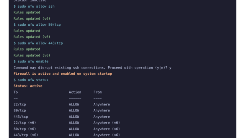Click the 'Status: active' output line
The height and width of the screenshot is (138, 245).
click(28, 86)
